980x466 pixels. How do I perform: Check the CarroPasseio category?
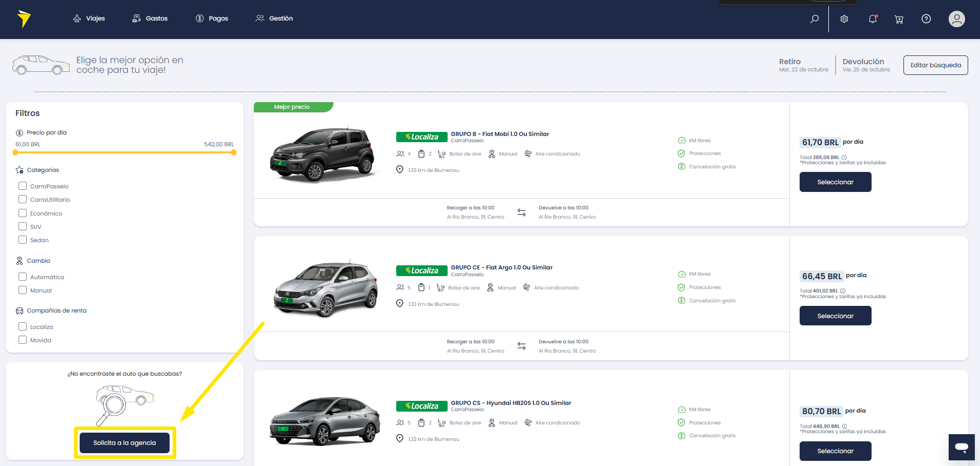point(23,186)
